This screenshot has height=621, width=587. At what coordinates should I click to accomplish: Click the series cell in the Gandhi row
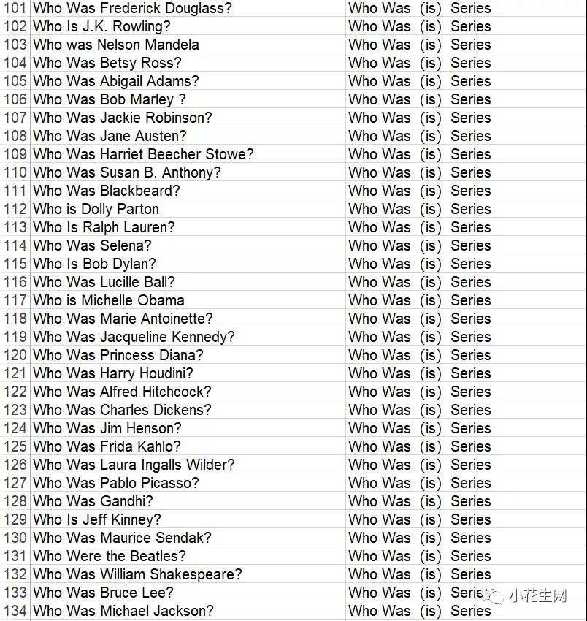click(466, 501)
